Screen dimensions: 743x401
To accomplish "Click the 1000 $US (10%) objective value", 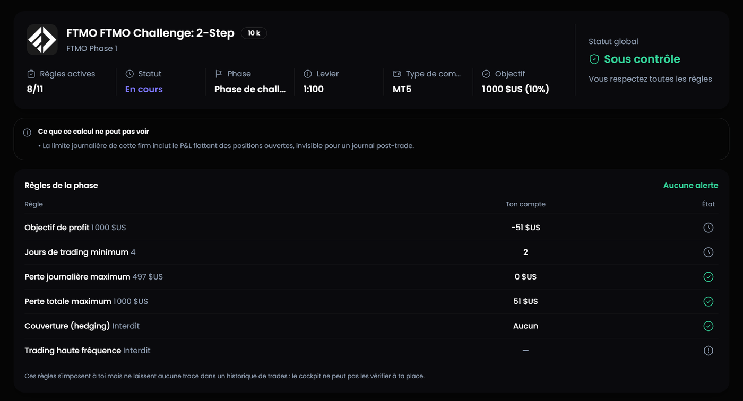I will point(515,89).
